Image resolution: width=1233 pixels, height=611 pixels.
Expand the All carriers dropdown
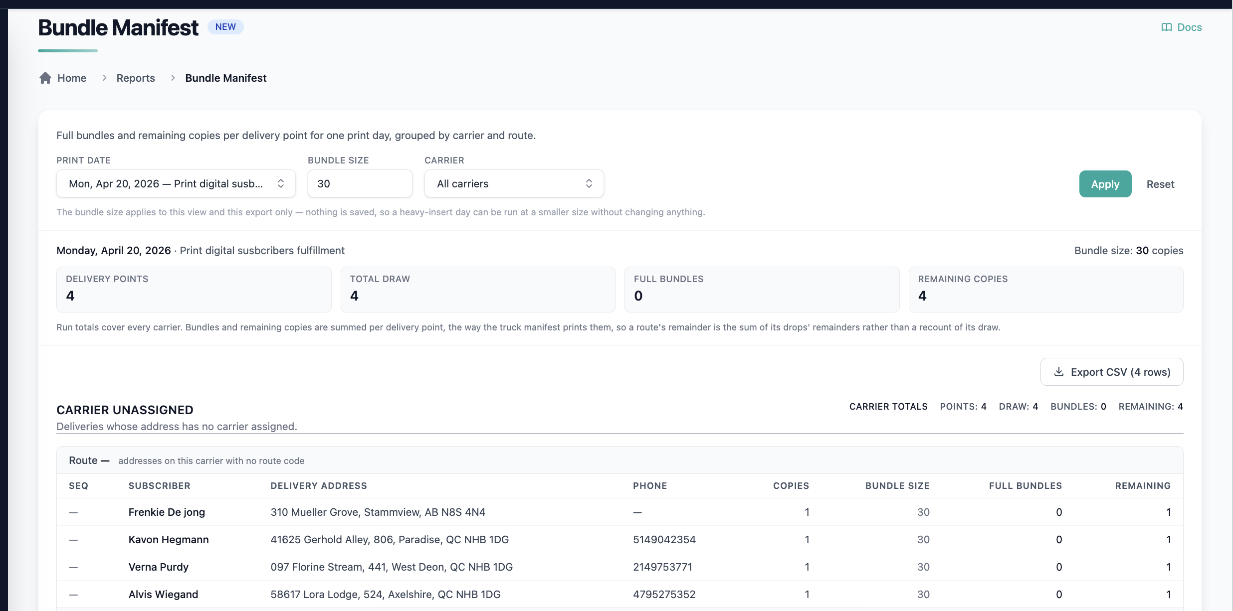514,183
